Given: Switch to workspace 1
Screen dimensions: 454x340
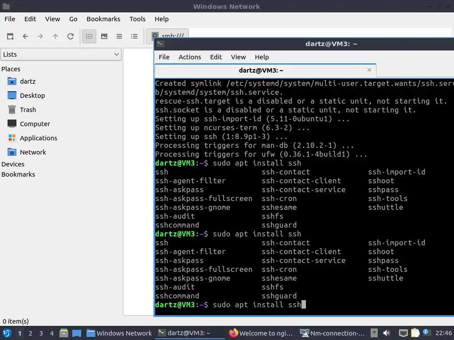Looking at the screenshot, I should (20, 333).
